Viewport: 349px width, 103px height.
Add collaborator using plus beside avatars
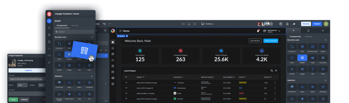(x=271, y=24)
